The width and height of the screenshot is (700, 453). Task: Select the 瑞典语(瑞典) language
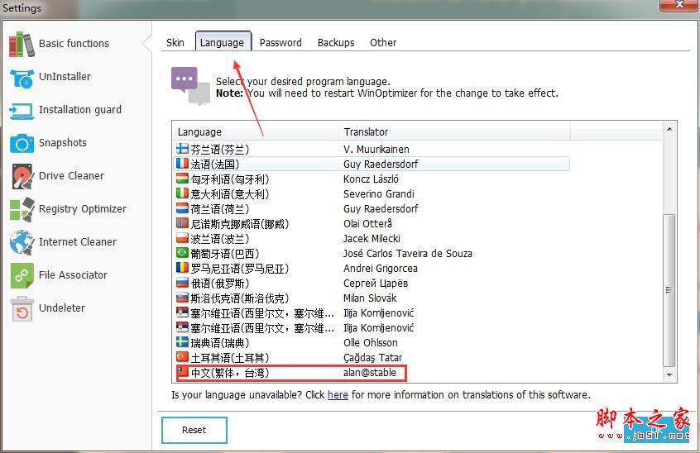pyautogui.click(x=219, y=342)
